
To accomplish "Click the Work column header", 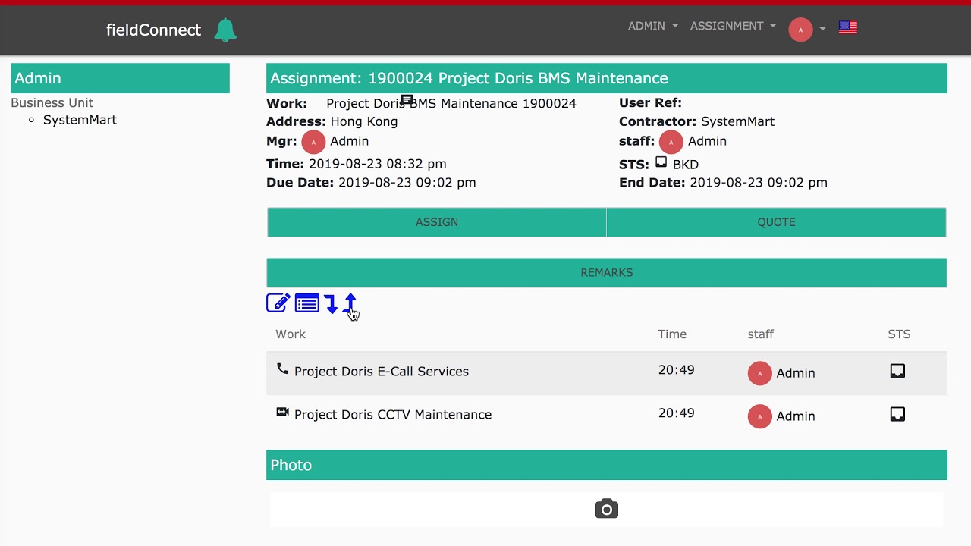I will point(291,334).
